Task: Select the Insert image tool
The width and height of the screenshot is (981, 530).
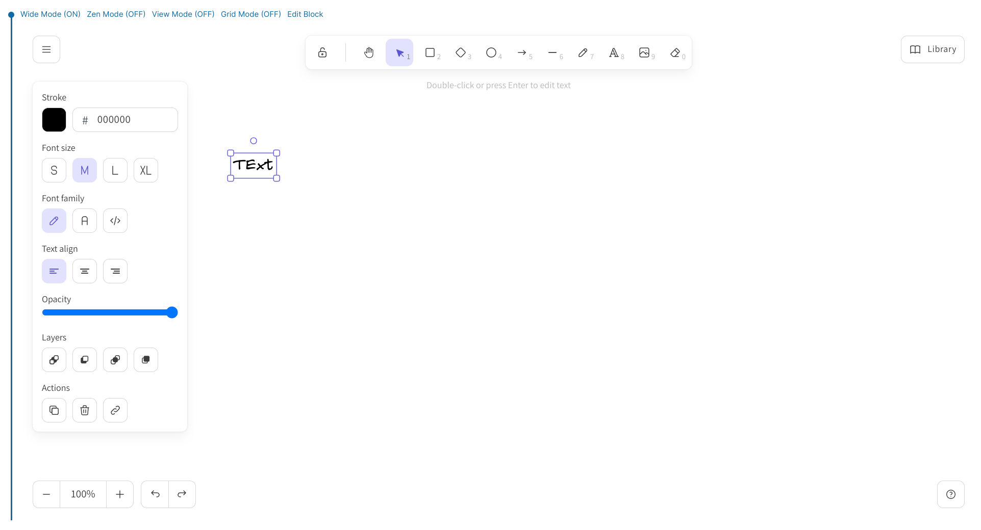Action: click(644, 52)
